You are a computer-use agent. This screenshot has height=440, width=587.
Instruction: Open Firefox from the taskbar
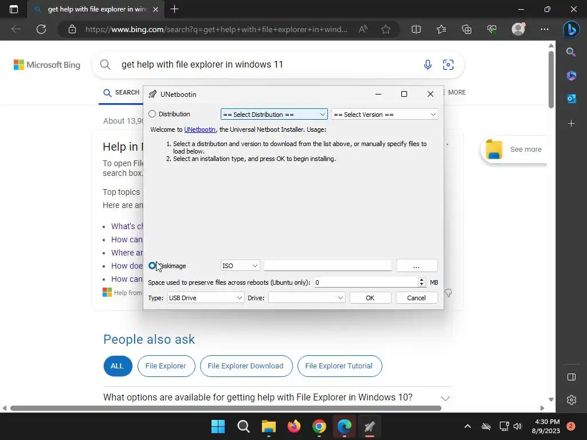click(x=294, y=426)
